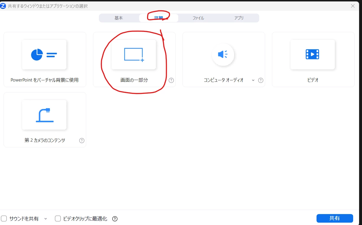362x225 pixels.
Task: Click the ビデオ label
Action: click(x=313, y=80)
